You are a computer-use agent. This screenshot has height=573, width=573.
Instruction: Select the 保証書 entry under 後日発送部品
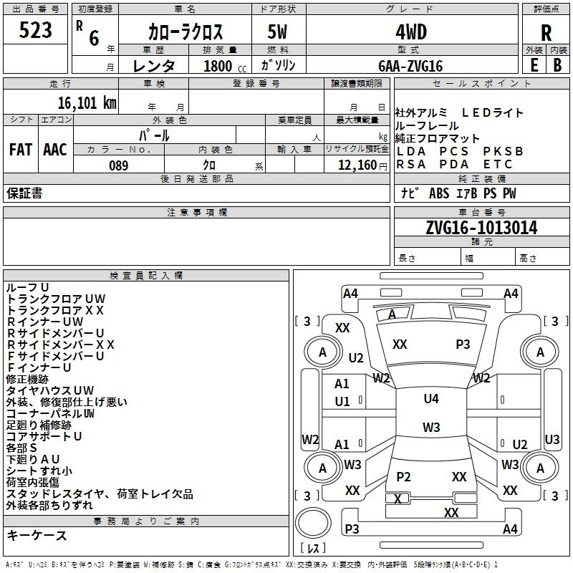tap(24, 193)
